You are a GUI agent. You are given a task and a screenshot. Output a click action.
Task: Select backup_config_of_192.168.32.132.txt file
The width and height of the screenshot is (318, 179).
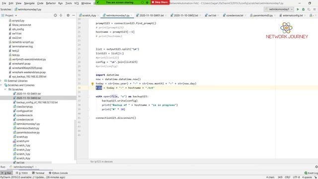(x=37, y=102)
